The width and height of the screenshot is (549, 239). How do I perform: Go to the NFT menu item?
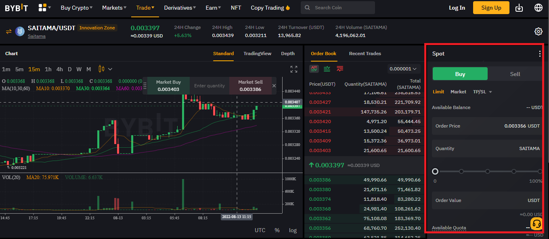[236, 8]
